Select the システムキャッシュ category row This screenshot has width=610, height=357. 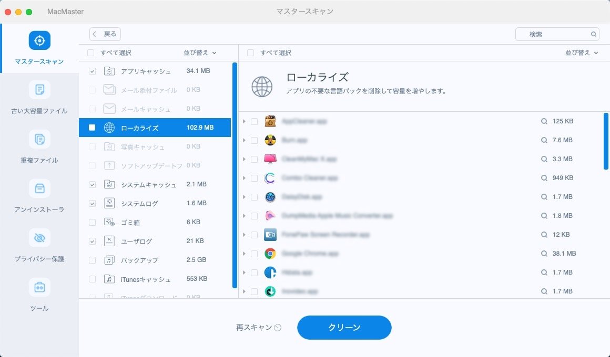155,184
